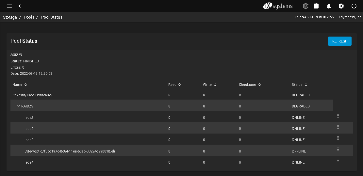Open the options menu for the offline gptid disk
The image size is (363, 176).
pyautogui.click(x=338, y=150)
